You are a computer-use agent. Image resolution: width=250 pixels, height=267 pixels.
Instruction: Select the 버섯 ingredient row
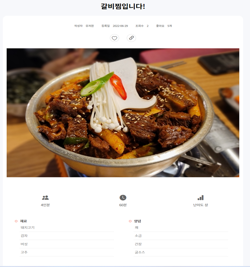67,244
